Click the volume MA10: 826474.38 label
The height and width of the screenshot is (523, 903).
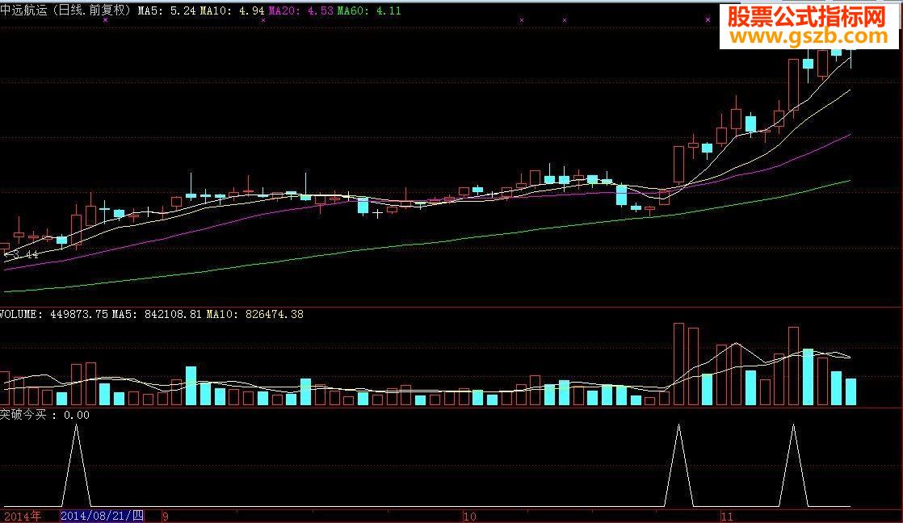[254, 314]
